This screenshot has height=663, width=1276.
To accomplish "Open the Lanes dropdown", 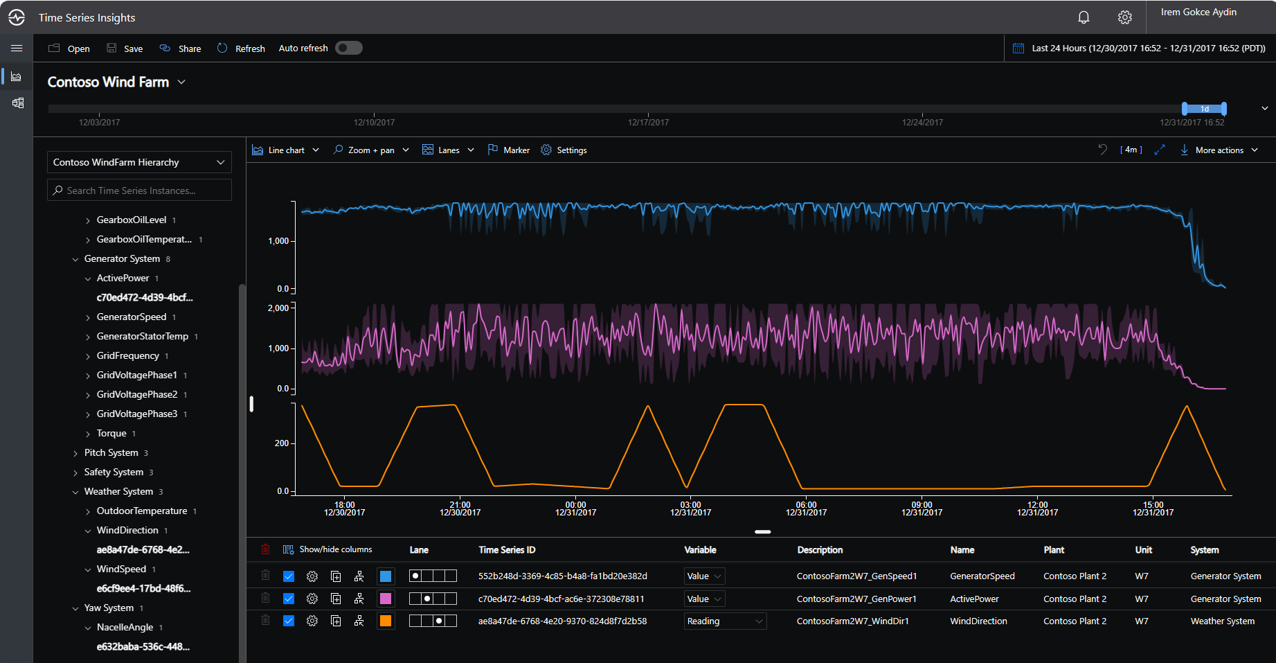I will tap(448, 150).
